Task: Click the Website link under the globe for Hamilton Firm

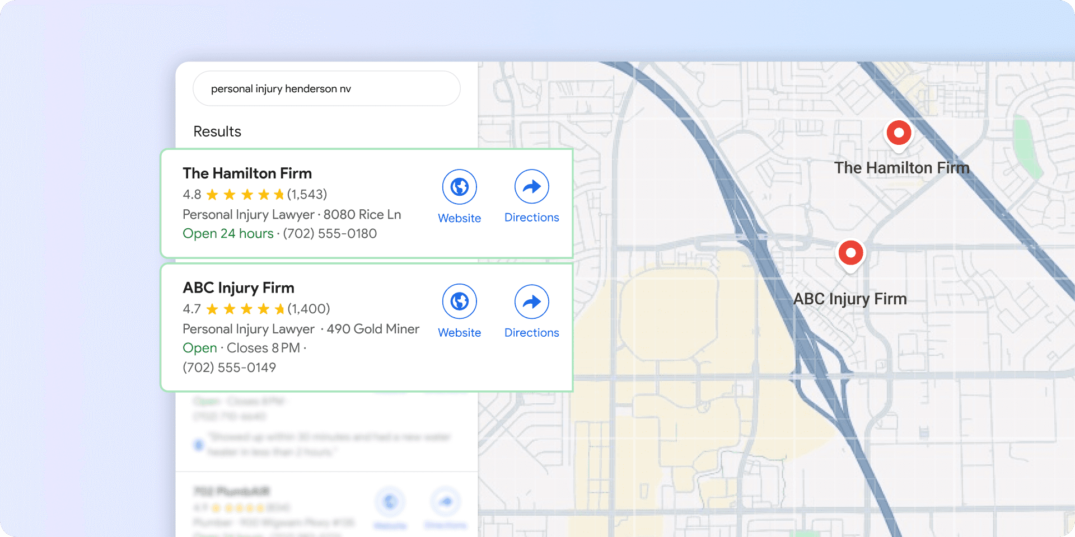Action: tap(459, 218)
